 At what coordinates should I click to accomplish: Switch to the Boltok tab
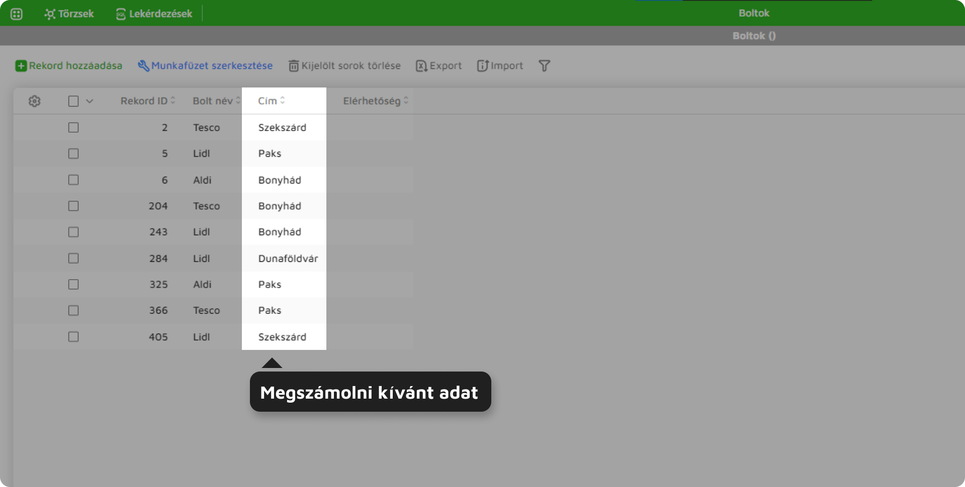pyautogui.click(x=754, y=14)
